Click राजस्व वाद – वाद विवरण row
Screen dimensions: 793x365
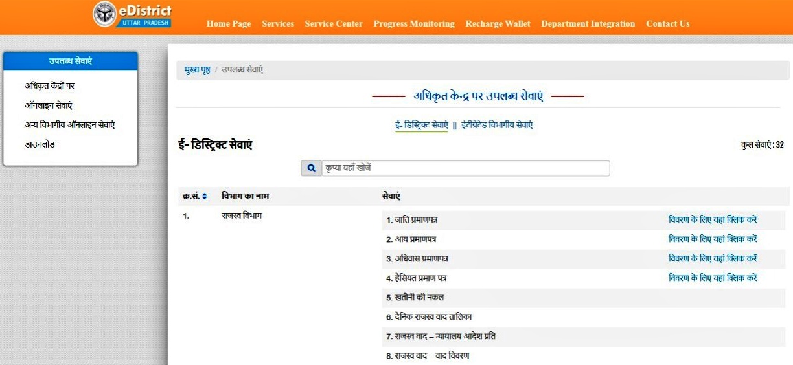pyautogui.click(x=583, y=356)
